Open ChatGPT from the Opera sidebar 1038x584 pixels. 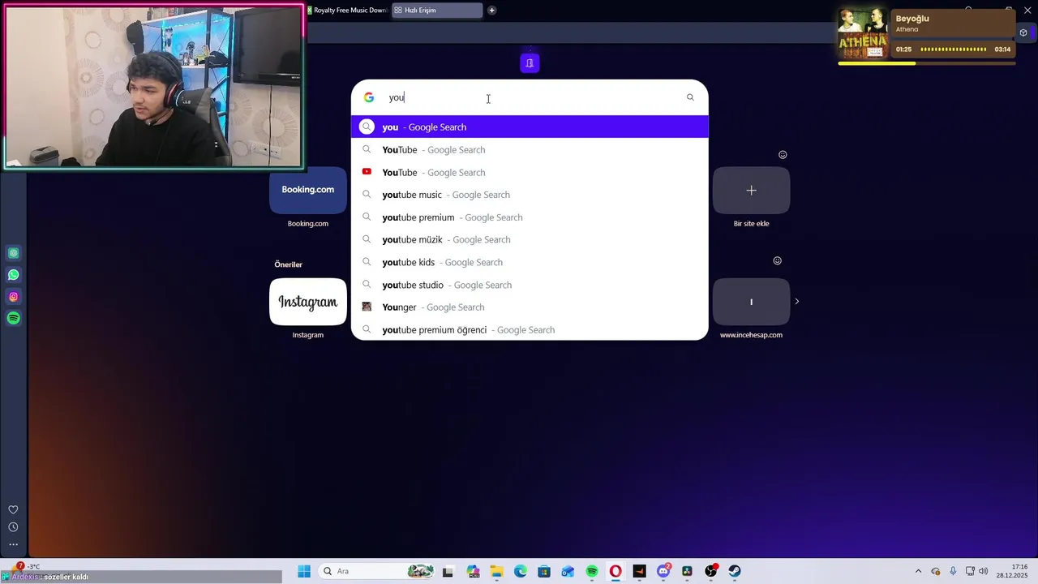click(x=14, y=253)
